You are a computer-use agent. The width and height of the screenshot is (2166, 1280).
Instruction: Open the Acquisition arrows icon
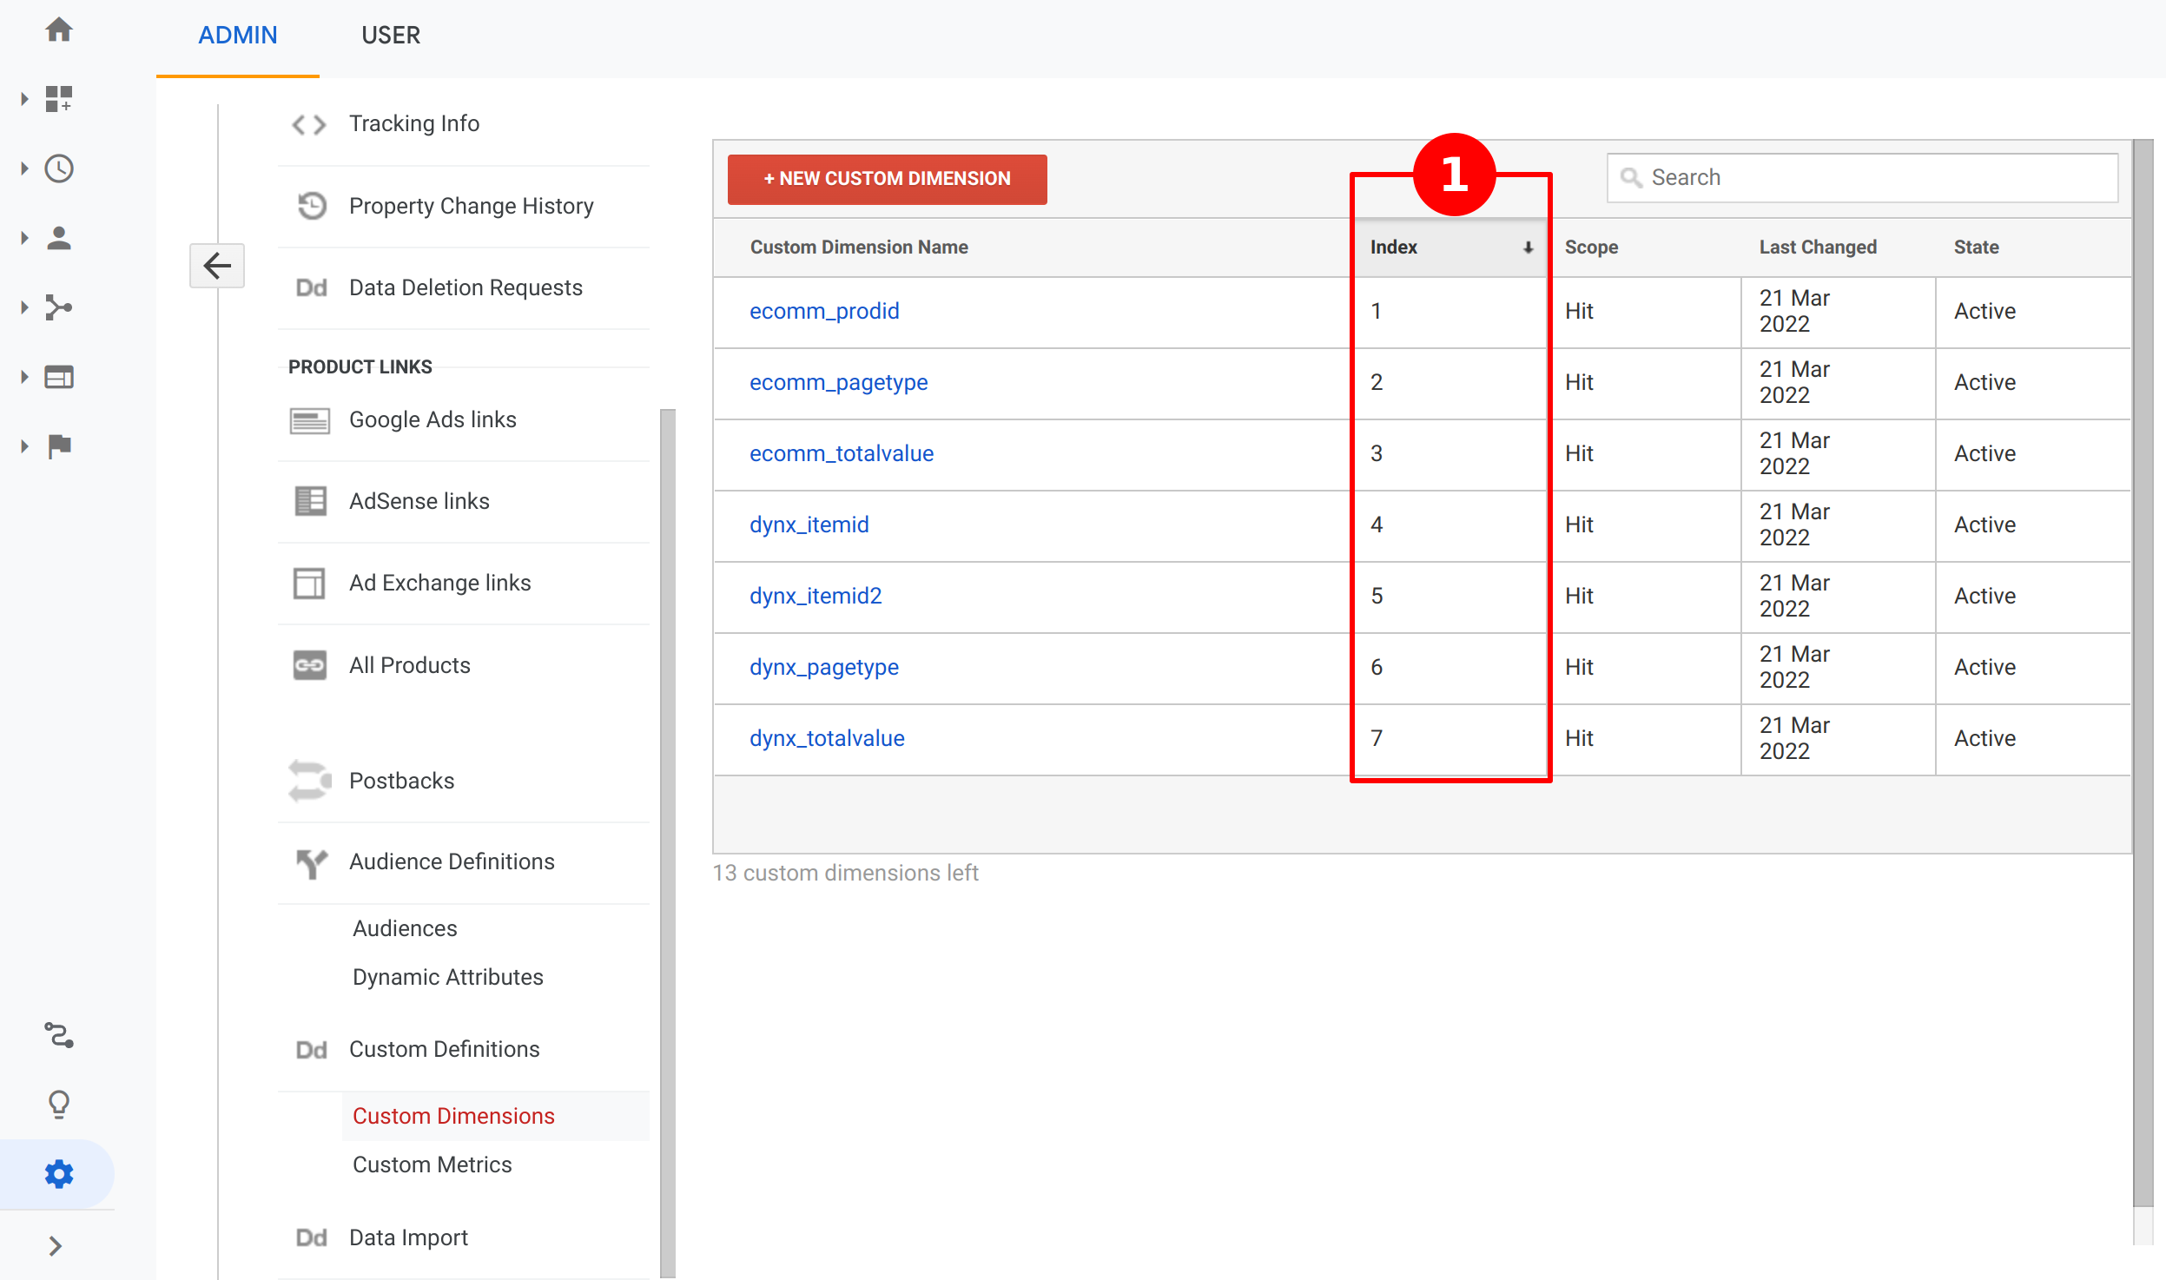point(58,307)
